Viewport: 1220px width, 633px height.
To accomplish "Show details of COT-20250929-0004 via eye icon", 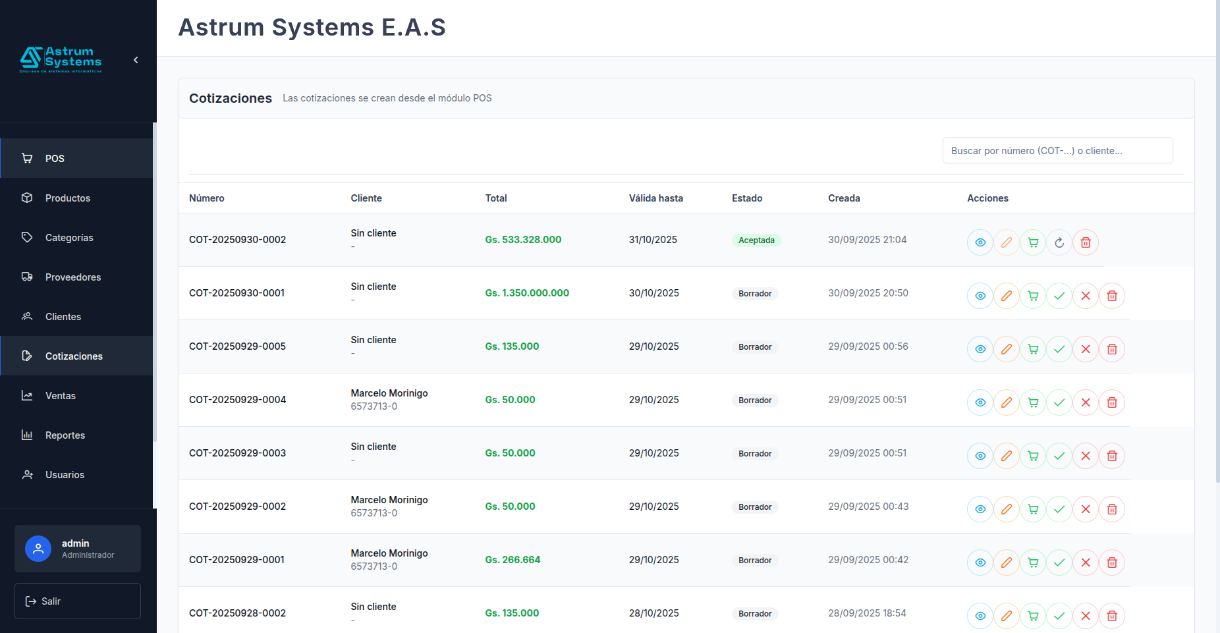I will pos(980,402).
